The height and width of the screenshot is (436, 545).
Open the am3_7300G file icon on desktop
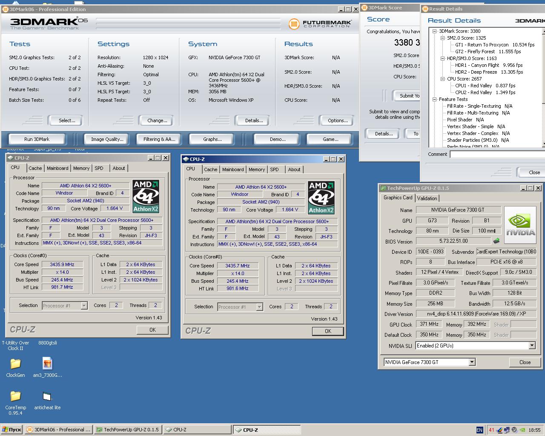click(x=47, y=363)
